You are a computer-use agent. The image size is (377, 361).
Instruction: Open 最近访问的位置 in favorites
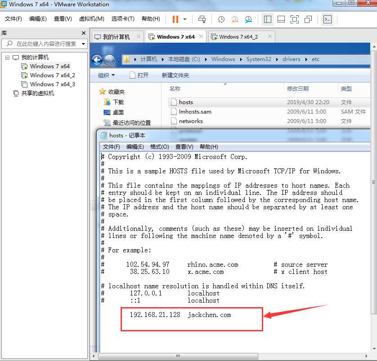tap(127, 123)
